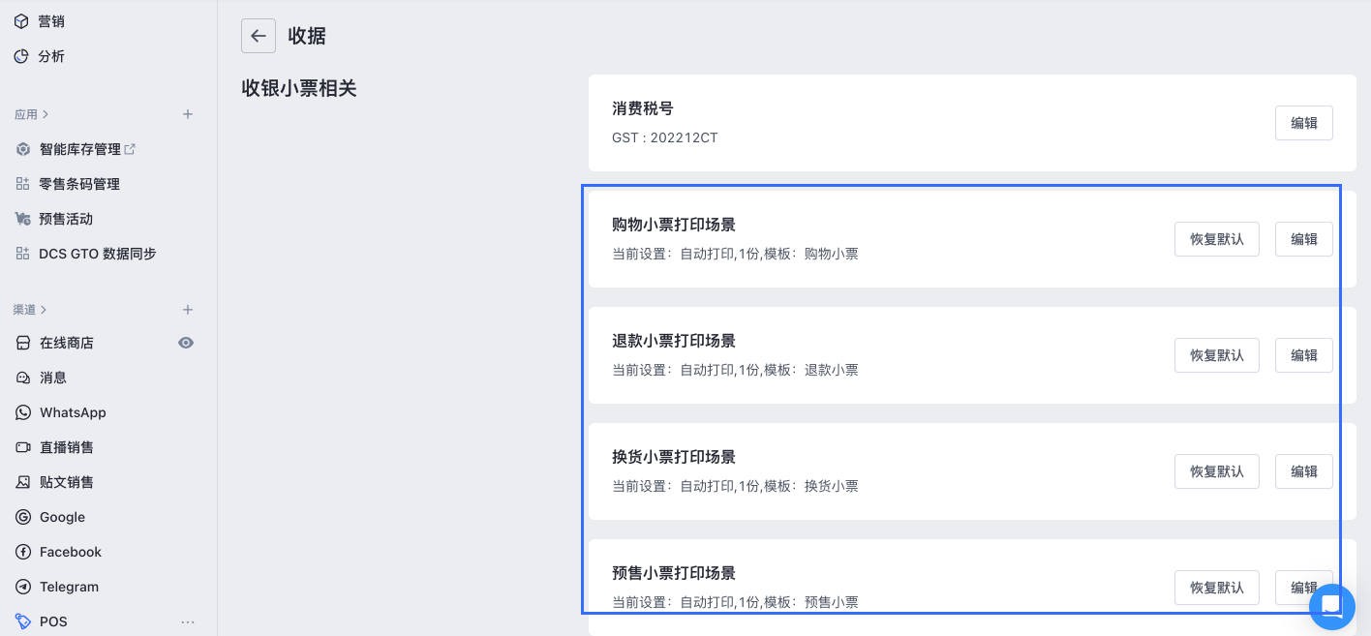The image size is (1371, 636).
Task: Expand the 应用 section chevron
Action: point(46,114)
